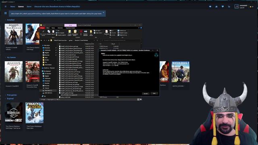The height and width of the screenshot is (145, 258).
Task: Click the İleri button in installer dialog
Action: 146,93
